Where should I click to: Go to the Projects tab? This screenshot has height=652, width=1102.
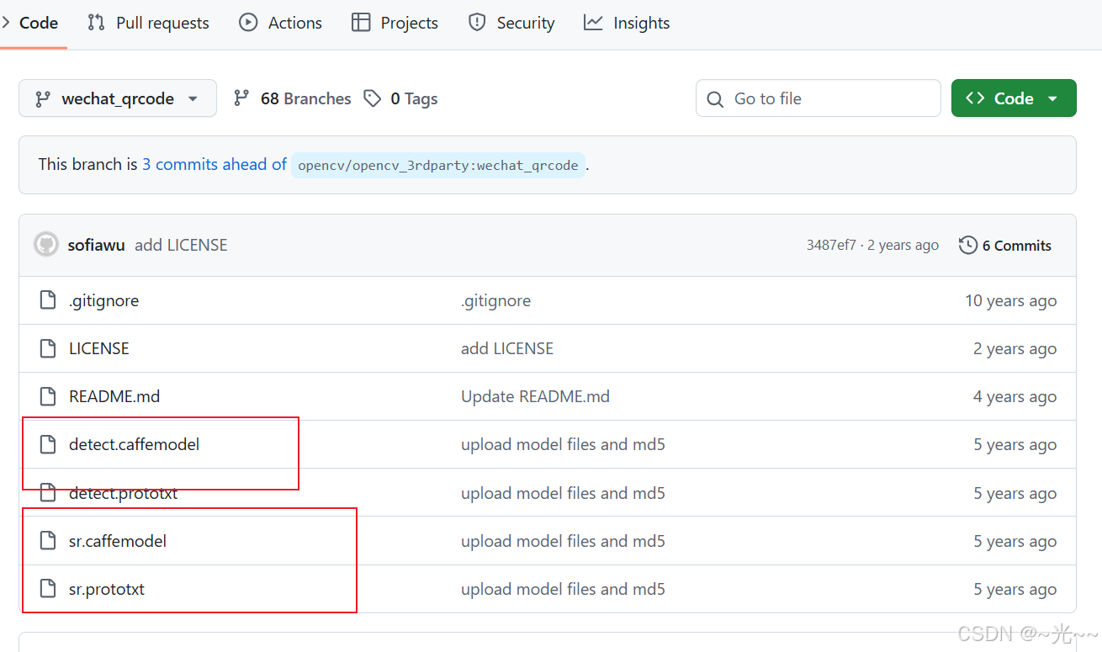click(395, 23)
